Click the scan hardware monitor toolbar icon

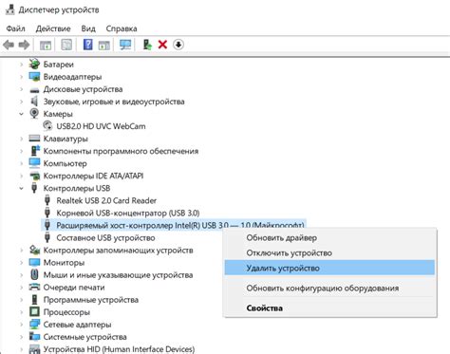(125, 45)
